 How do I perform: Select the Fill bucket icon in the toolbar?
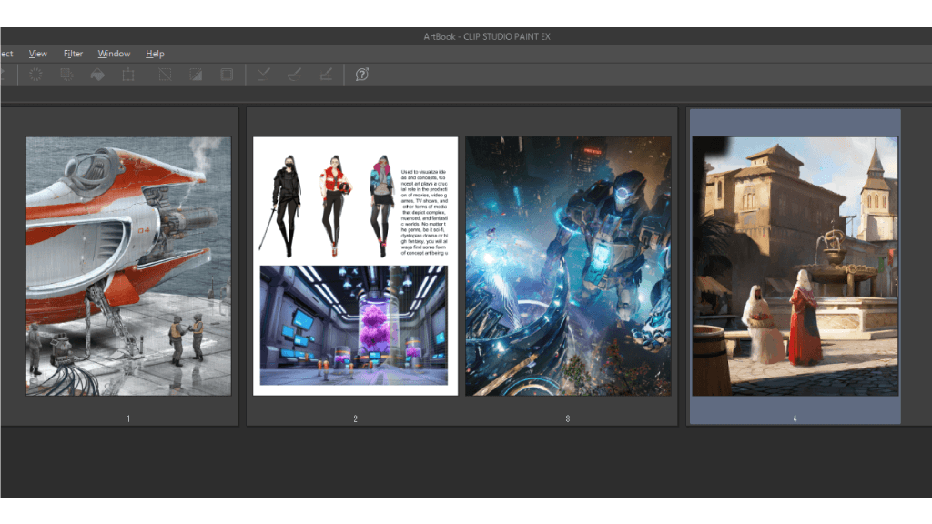97,75
